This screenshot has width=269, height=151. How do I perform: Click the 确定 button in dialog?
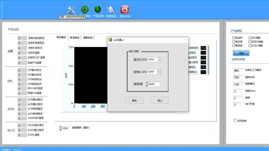pos(134,101)
